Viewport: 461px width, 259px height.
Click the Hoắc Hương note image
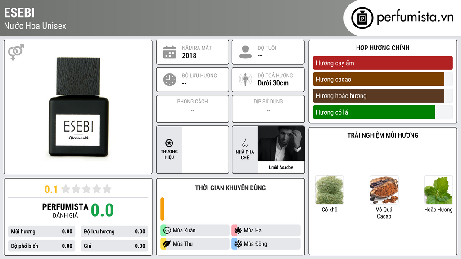(x=438, y=190)
